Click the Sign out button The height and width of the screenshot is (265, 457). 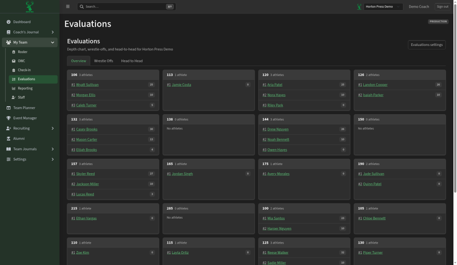click(442, 7)
